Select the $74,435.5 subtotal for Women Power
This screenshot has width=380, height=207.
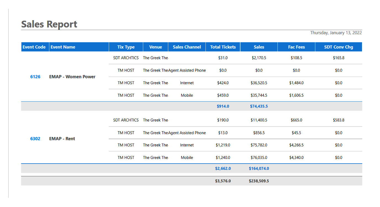259,106
